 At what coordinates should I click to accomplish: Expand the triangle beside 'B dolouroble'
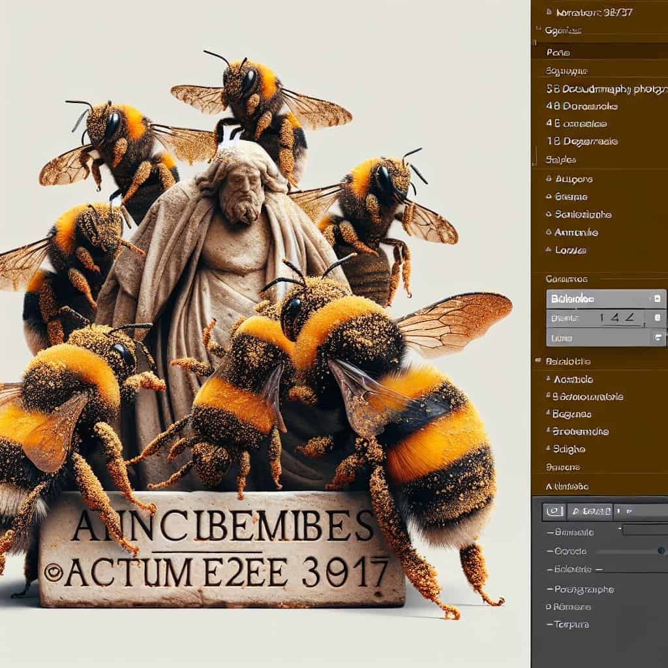click(x=549, y=396)
